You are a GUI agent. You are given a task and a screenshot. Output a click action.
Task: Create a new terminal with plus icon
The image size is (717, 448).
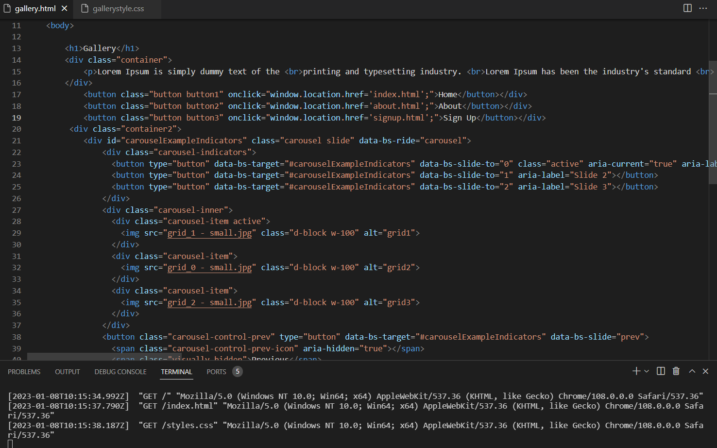point(636,371)
